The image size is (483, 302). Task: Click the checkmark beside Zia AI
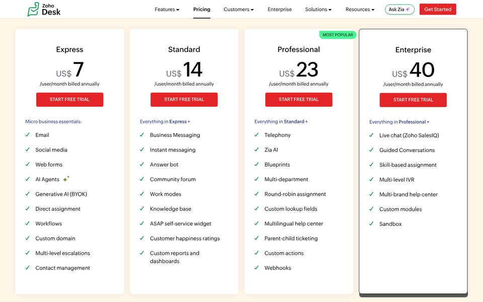(257, 149)
